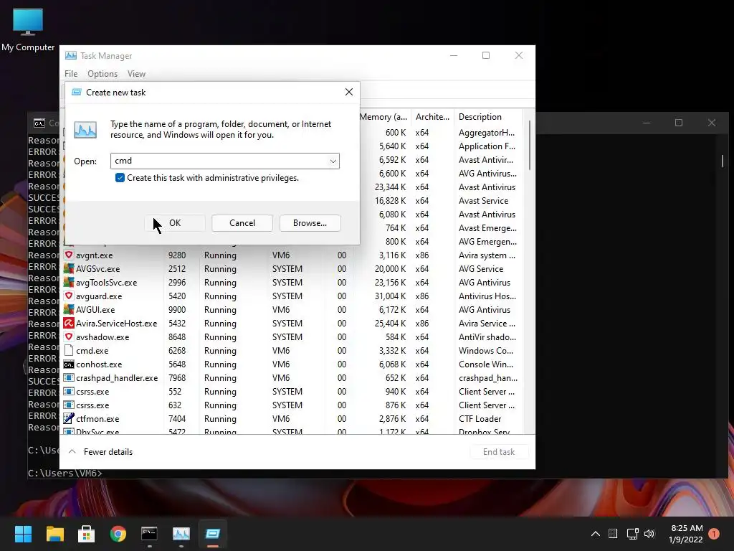
Task: Click PID 9280 cell for avgnt.exe
Action: (x=177, y=255)
